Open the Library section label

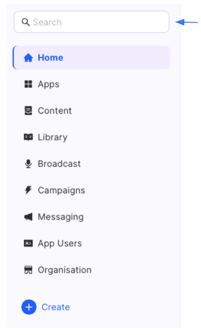[x=53, y=137]
